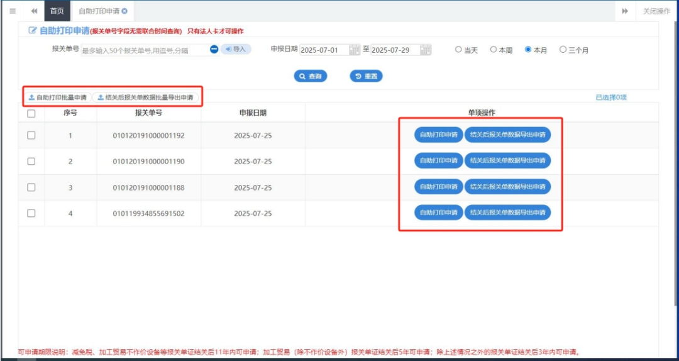The image size is (679, 361).
Task: Click the blue ellipsis icon beside 报关单号 field
Action: point(214,50)
